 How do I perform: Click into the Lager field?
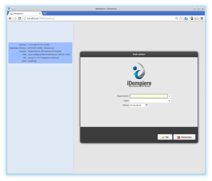pyautogui.click(x=149, y=100)
